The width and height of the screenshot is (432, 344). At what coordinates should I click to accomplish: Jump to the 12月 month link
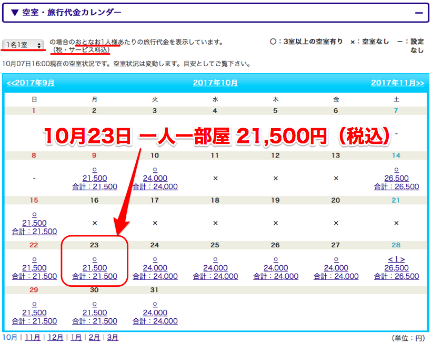point(55,337)
